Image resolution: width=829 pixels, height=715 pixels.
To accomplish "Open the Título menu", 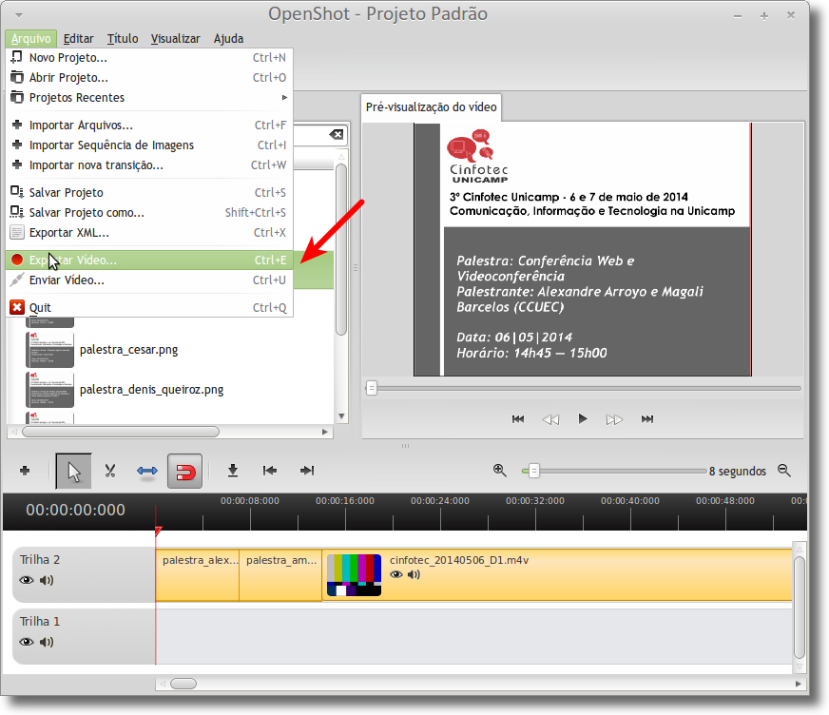I will [x=123, y=39].
